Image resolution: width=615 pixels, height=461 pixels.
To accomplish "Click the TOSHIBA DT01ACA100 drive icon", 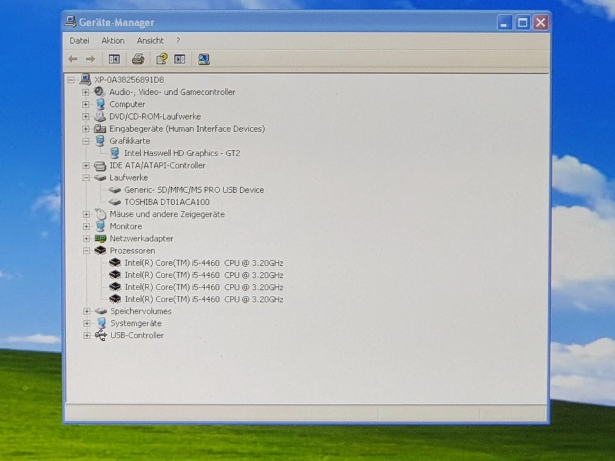I will [x=115, y=202].
